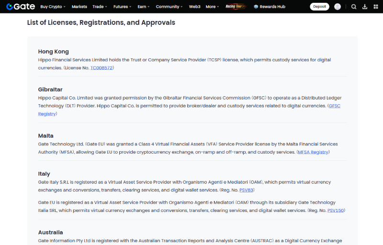Expand the More dropdown menu
383x245 pixels.
click(212, 7)
